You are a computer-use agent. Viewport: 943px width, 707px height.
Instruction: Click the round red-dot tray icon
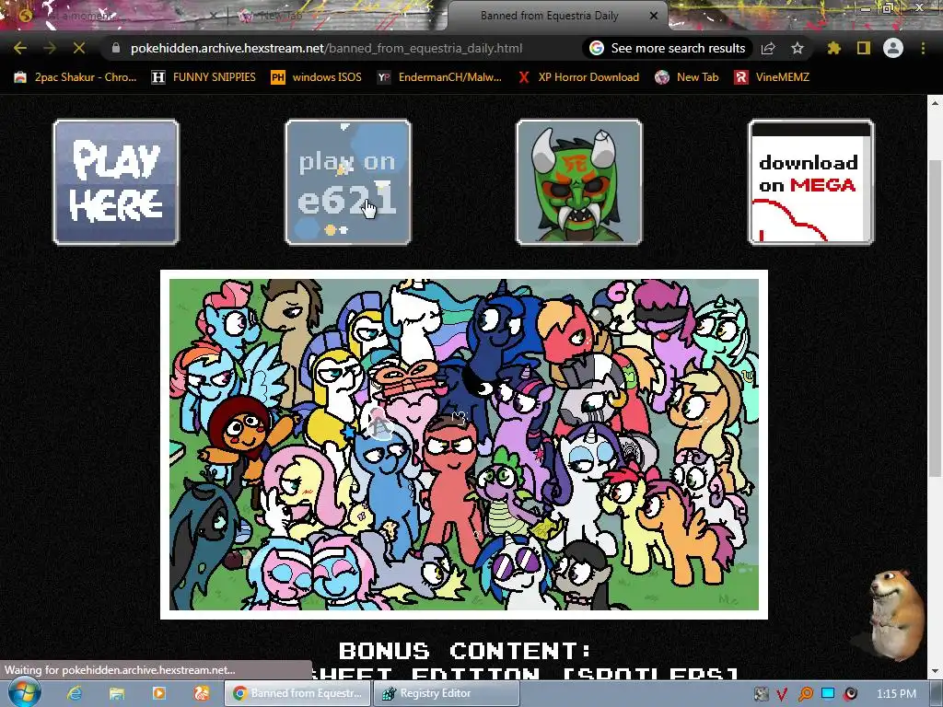point(850,694)
